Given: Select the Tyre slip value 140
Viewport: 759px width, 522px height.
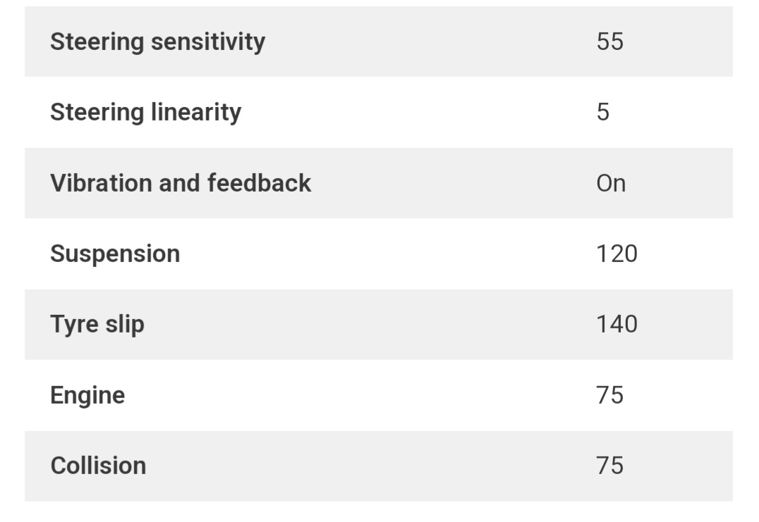Looking at the screenshot, I should 617,325.
